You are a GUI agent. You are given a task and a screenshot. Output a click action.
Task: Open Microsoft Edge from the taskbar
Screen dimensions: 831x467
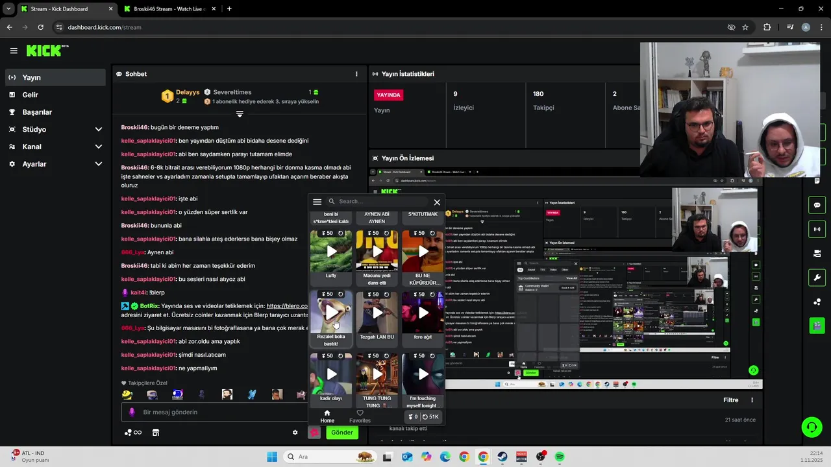(445, 457)
